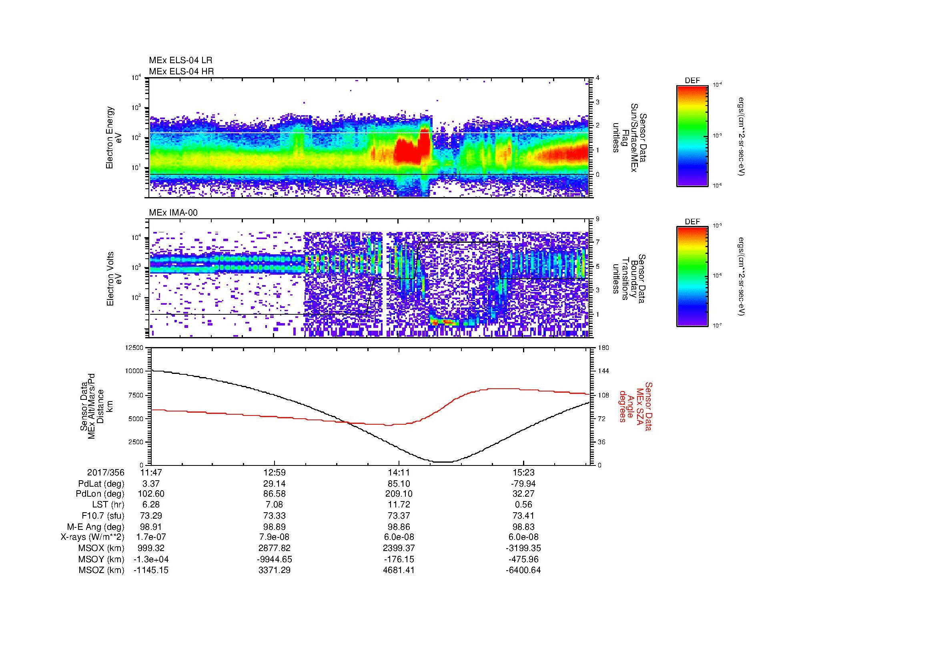The width and height of the screenshot is (936, 661).
Task: Click the 'PdLon (deg)' row label
Action: click(x=100, y=494)
